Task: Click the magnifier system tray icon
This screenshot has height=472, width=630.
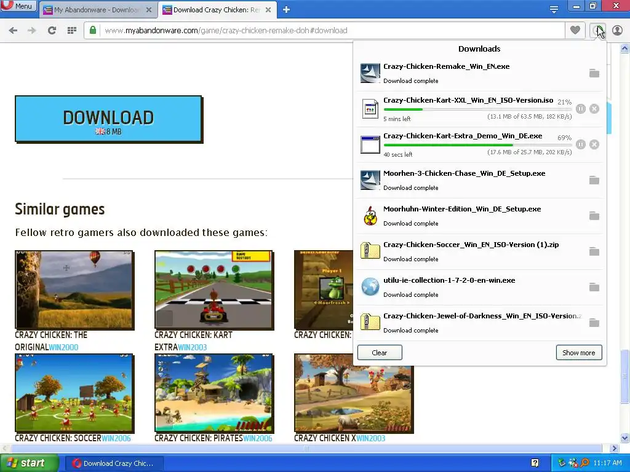Action: click(x=584, y=463)
